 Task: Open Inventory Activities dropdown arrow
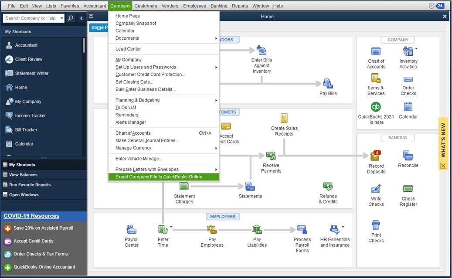(416, 48)
